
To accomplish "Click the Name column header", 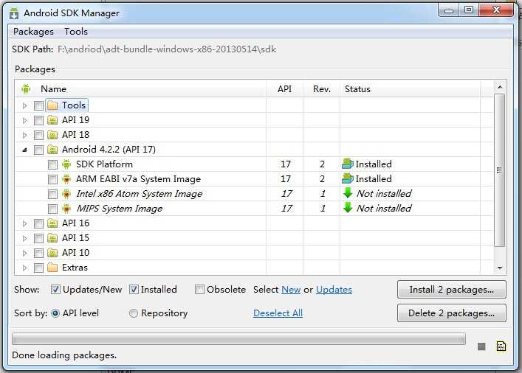I will [141, 88].
